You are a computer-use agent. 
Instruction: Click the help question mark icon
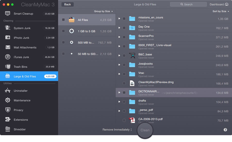click(x=225, y=130)
